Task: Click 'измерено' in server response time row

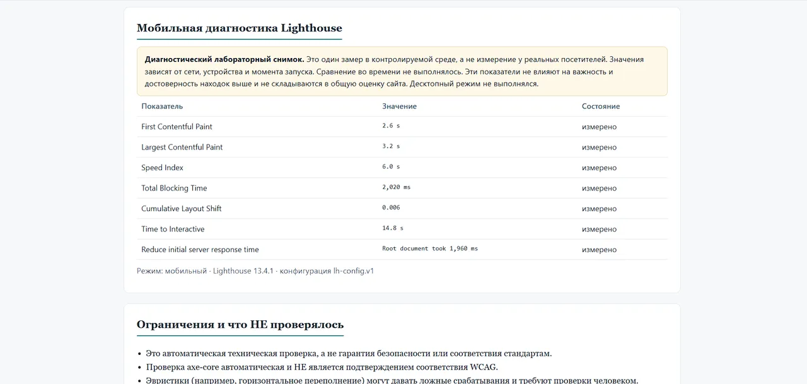Action: coord(599,250)
